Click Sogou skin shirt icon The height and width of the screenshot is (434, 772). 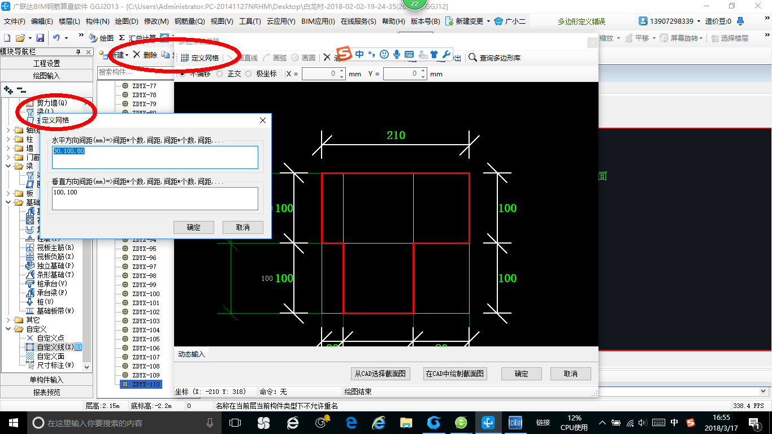(x=434, y=54)
